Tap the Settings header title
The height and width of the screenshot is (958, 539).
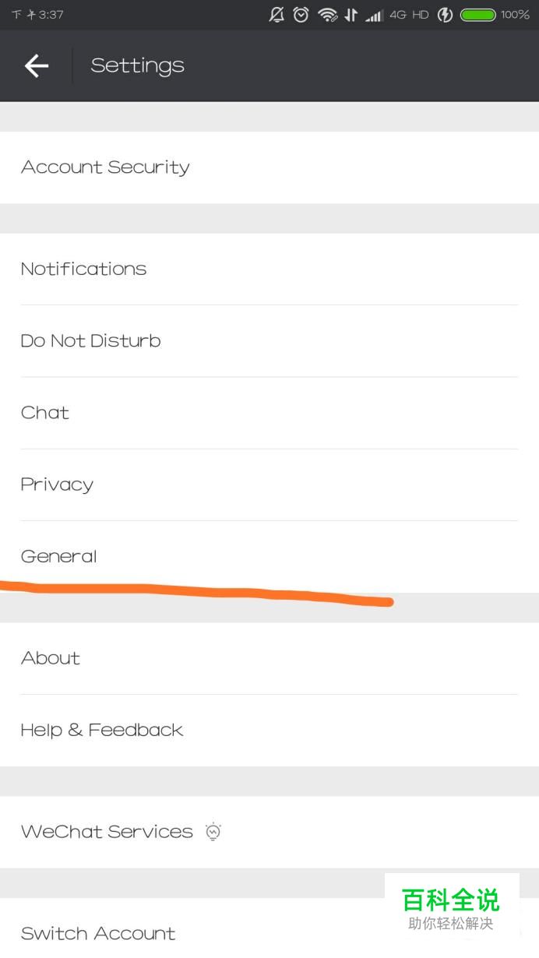coord(137,66)
